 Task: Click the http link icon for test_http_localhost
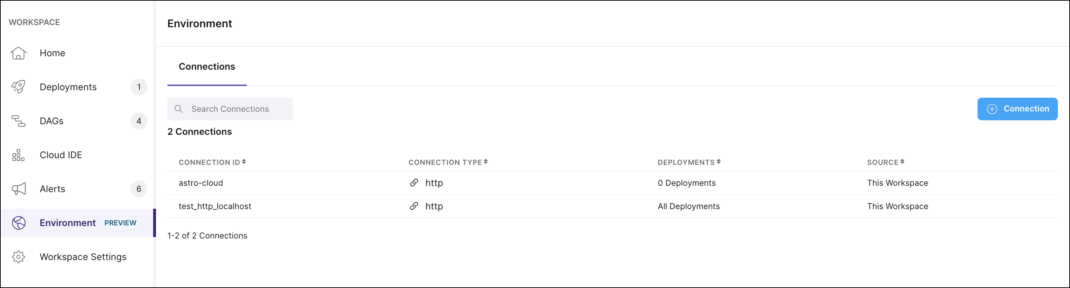pyautogui.click(x=414, y=206)
